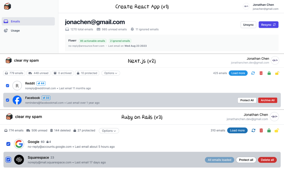Uncheck the Reddit row checkbox
Image resolution: width=284 pixels, height=170 pixels.
7,86
